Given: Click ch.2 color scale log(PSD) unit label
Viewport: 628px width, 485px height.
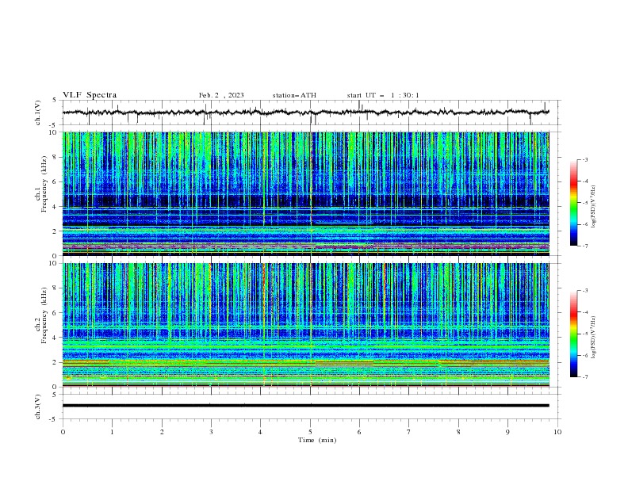Looking at the screenshot, I should pos(594,337).
